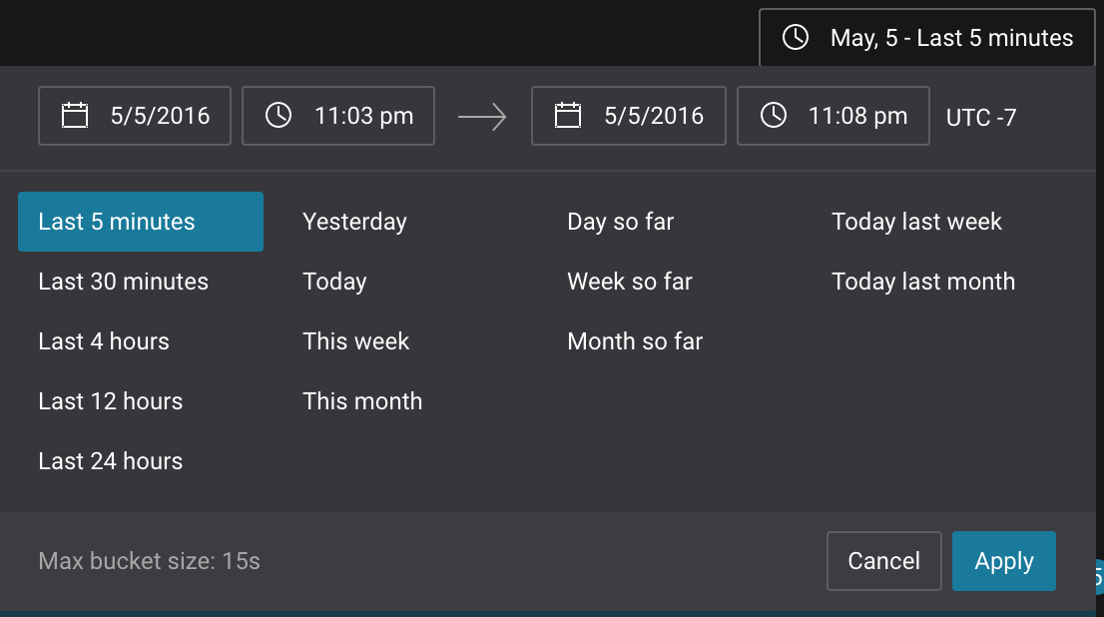Select the This week preset
The image size is (1104, 617).
point(356,341)
